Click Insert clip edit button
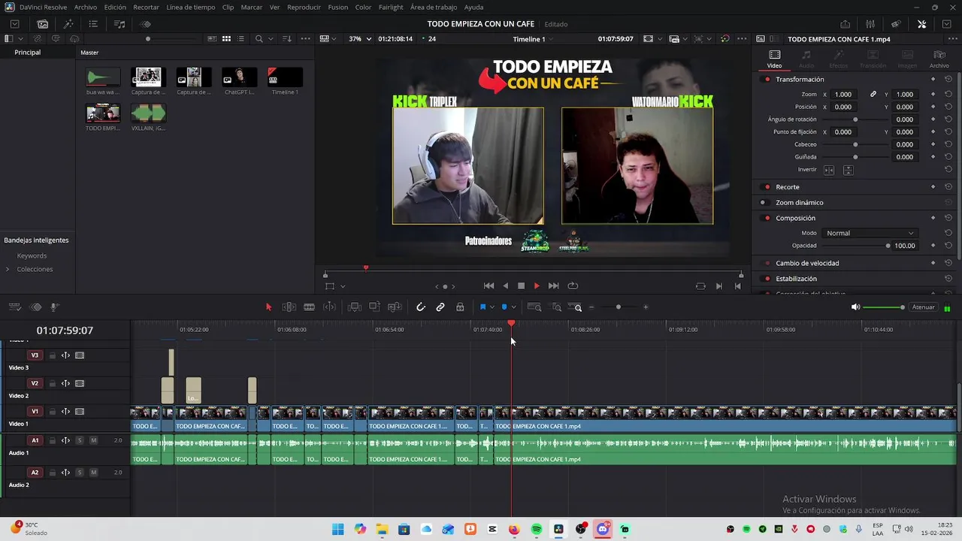962x541 pixels. tap(355, 307)
